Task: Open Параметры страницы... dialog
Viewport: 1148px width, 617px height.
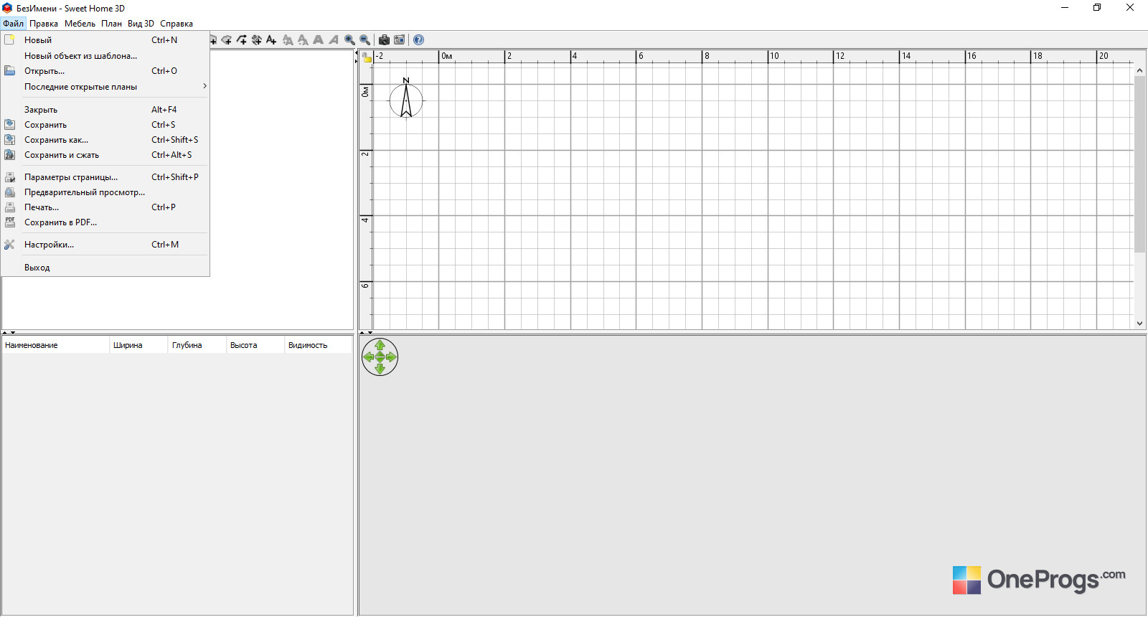Action: point(105,177)
